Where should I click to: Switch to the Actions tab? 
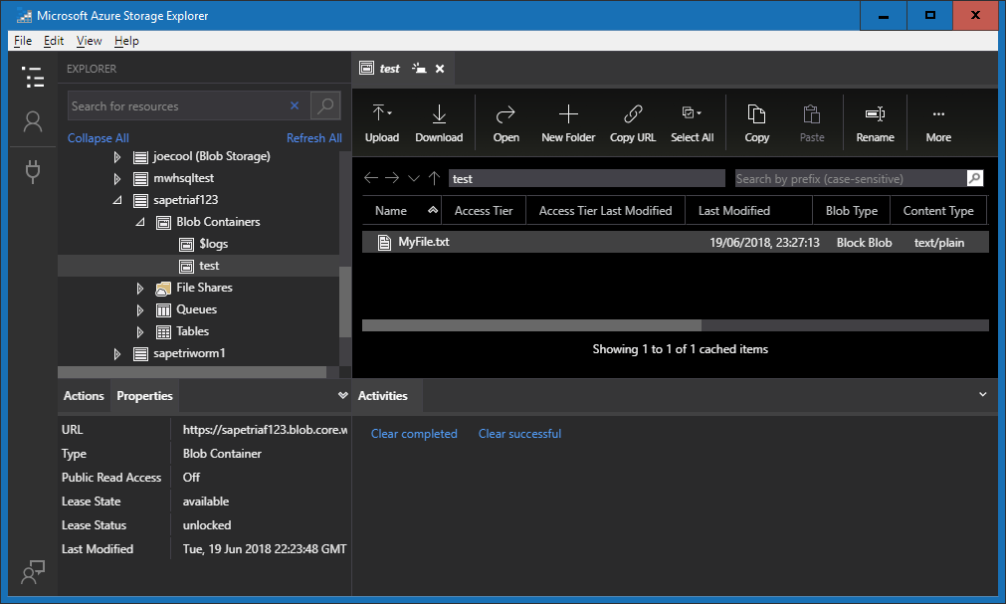(83, 395)
